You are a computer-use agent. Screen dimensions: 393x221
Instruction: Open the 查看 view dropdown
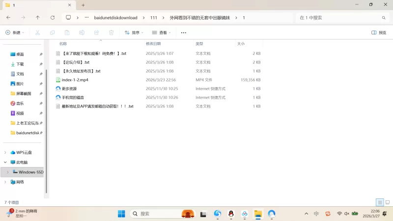tap(161, 32)
